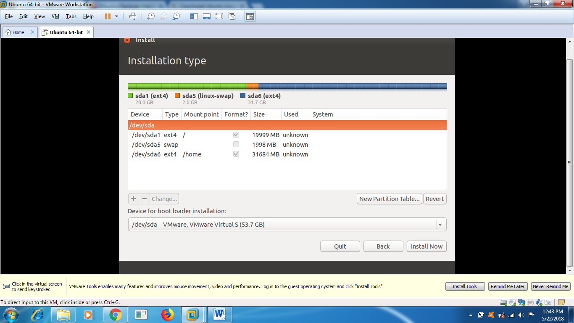Open the boot loader device dropdown
The width and height of the screenshot is (574, 323).
[440, 224]
